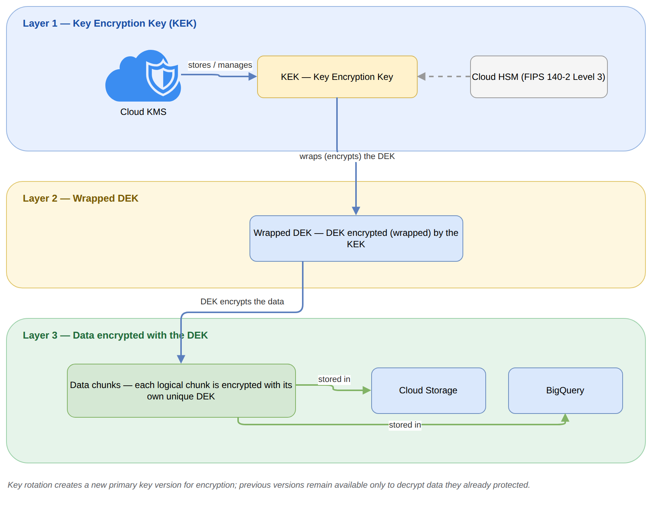Screen dimensions: 658x509
Task: Select the BigQuery box
Action: point(566,391)
